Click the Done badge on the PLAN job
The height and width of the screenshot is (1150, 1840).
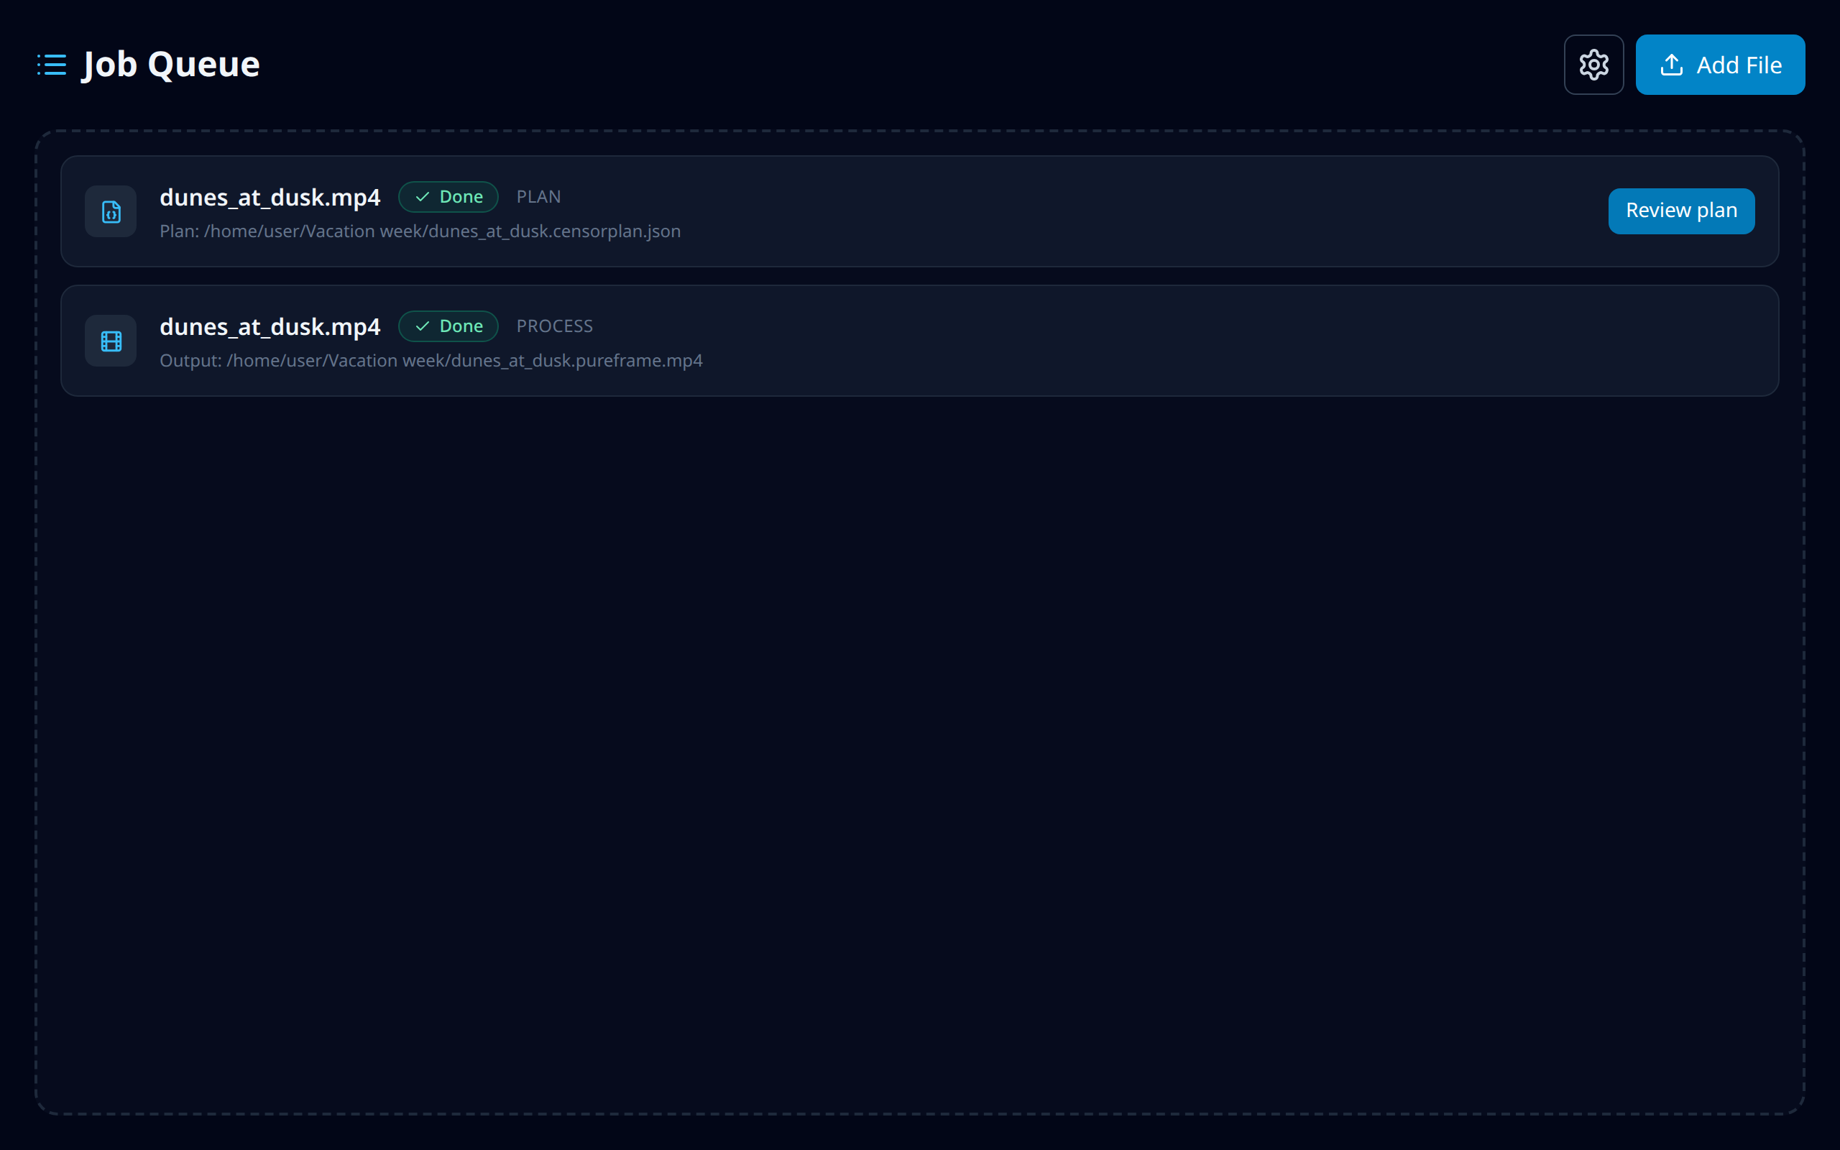pyautogui.click(x=448, y=197)
